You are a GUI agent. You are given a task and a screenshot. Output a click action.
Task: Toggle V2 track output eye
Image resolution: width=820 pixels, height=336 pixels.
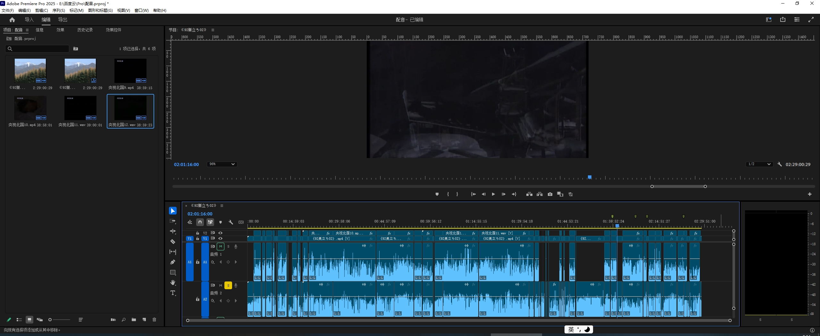coord(220,233)
